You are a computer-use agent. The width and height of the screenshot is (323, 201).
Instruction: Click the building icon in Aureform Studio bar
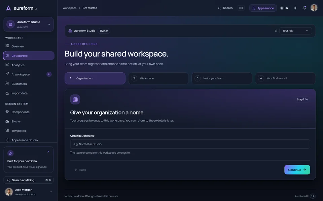[70, 31]
